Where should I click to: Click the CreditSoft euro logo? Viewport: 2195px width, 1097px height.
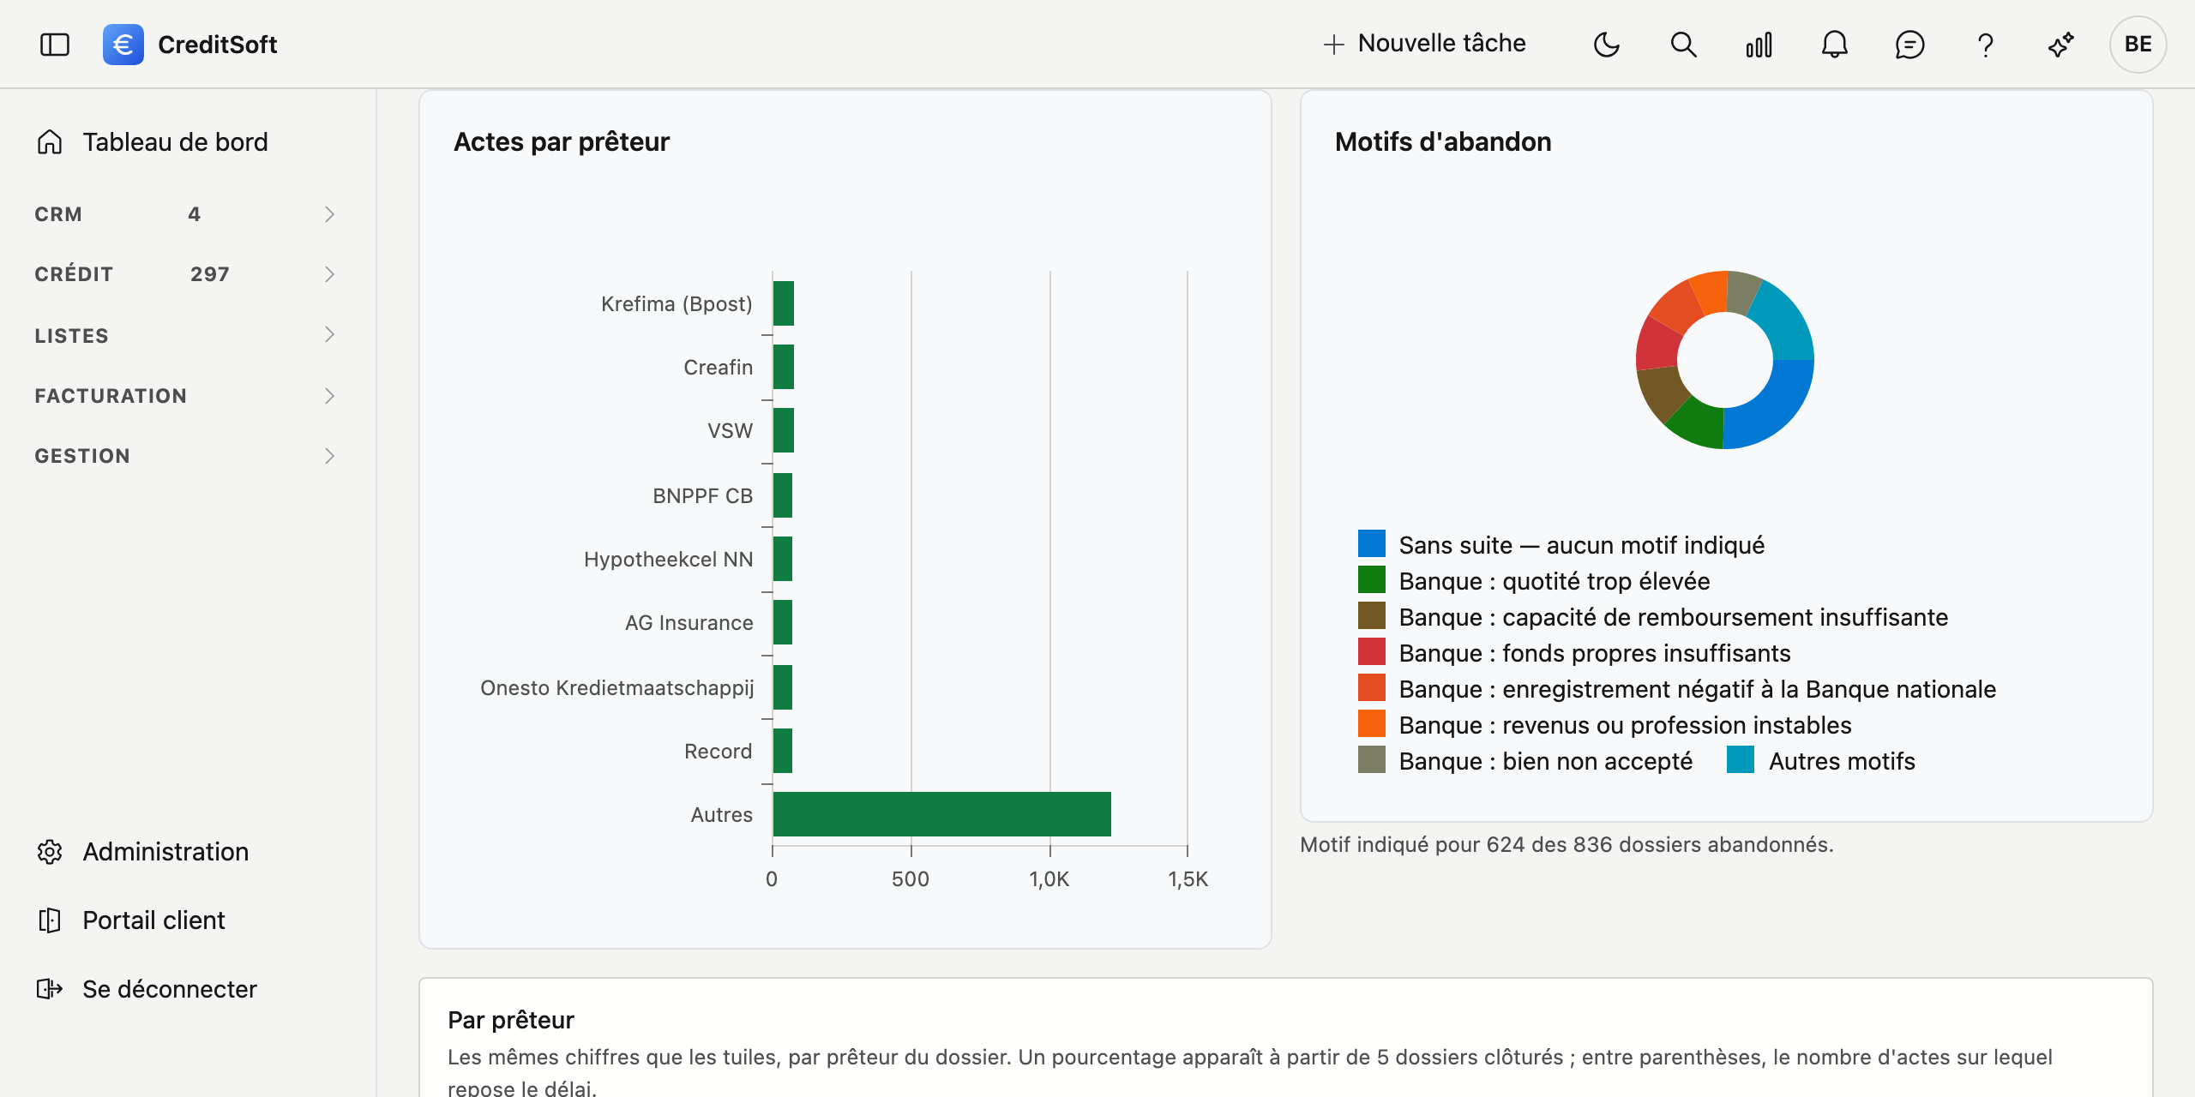tap(123, 45)
